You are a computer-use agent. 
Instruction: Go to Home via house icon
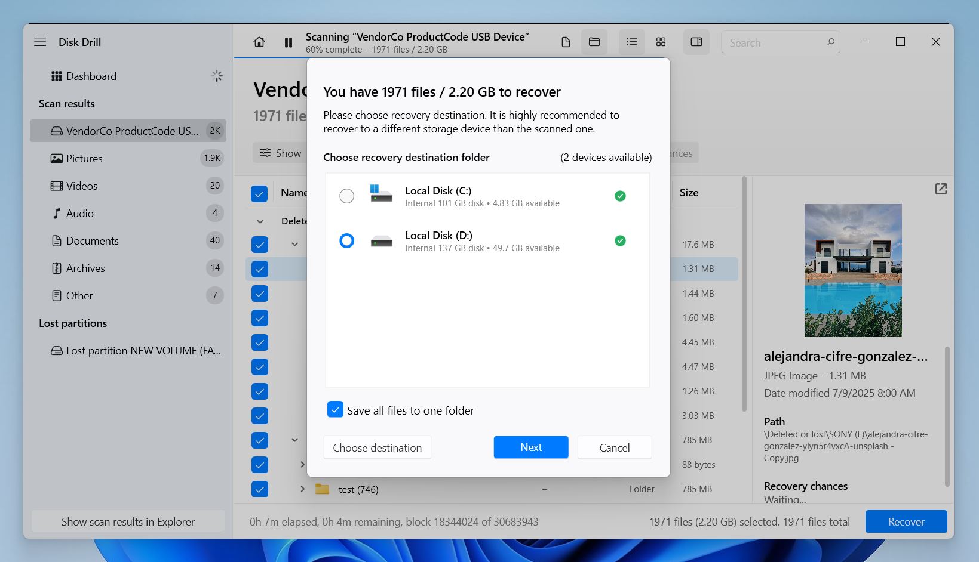259,42
